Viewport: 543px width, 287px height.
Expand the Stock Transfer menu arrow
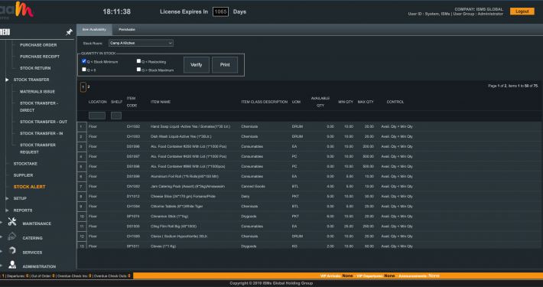(x=7, y=80)
